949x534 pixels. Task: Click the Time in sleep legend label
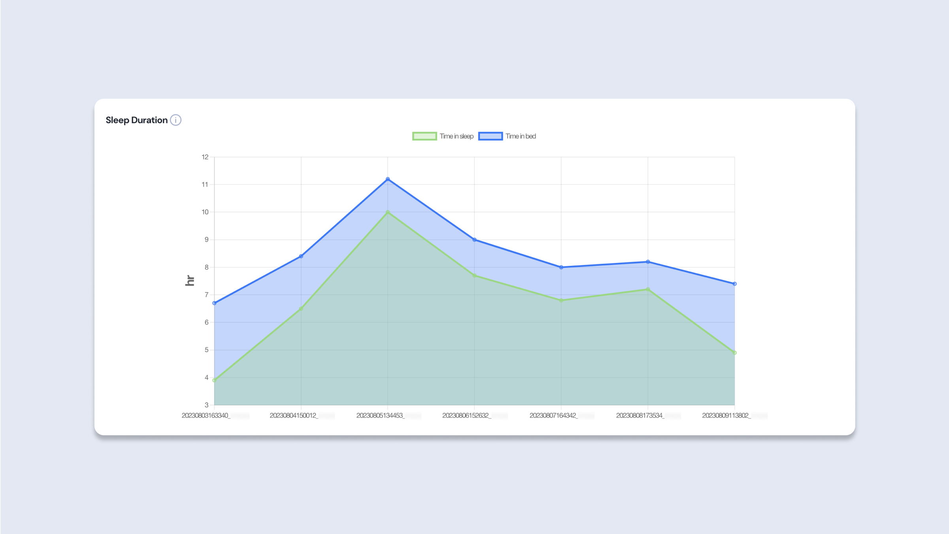coord(457,136)
